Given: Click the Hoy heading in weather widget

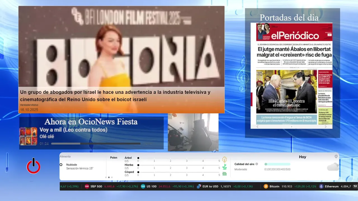Looking at the screenshot, I should point(303,157).
